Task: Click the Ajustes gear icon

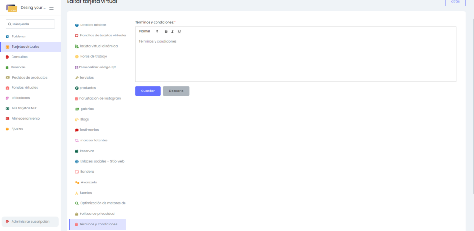Action: [x=7, y=129]
